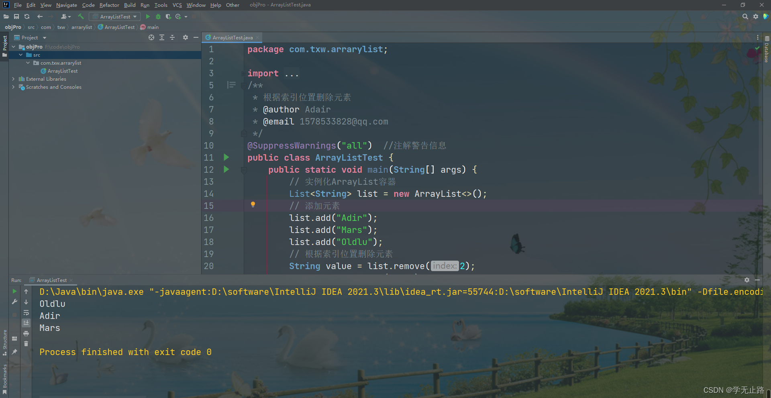The width and height of the screenshot is (771, 398).
Task: Open Run panel settings gear
Action: [747, 280]
